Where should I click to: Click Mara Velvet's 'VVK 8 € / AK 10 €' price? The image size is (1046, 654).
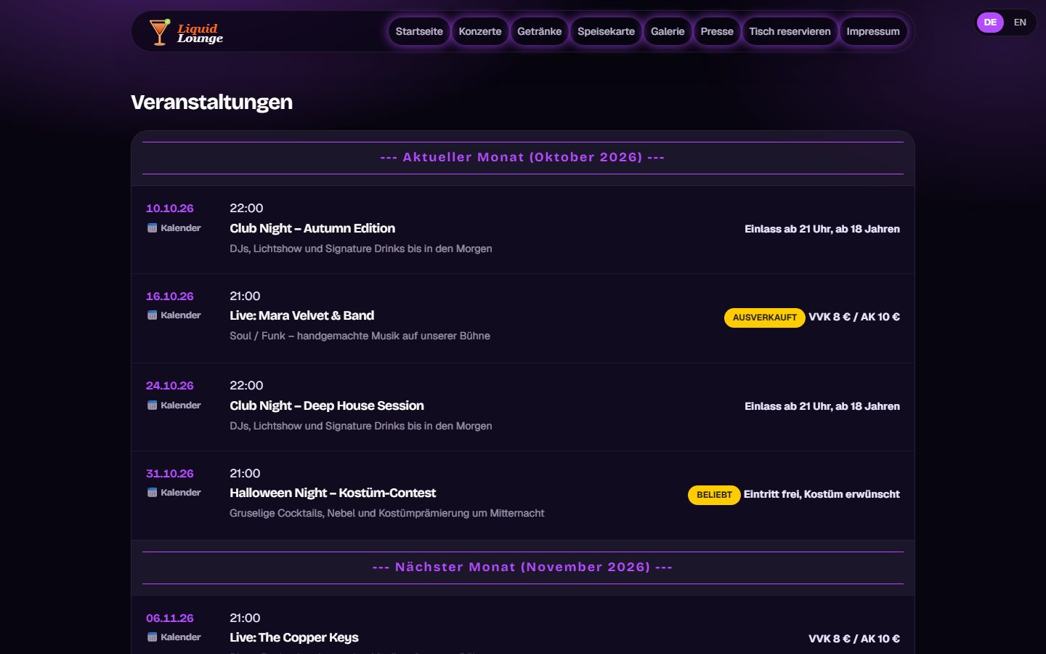(x=854, y=317)
